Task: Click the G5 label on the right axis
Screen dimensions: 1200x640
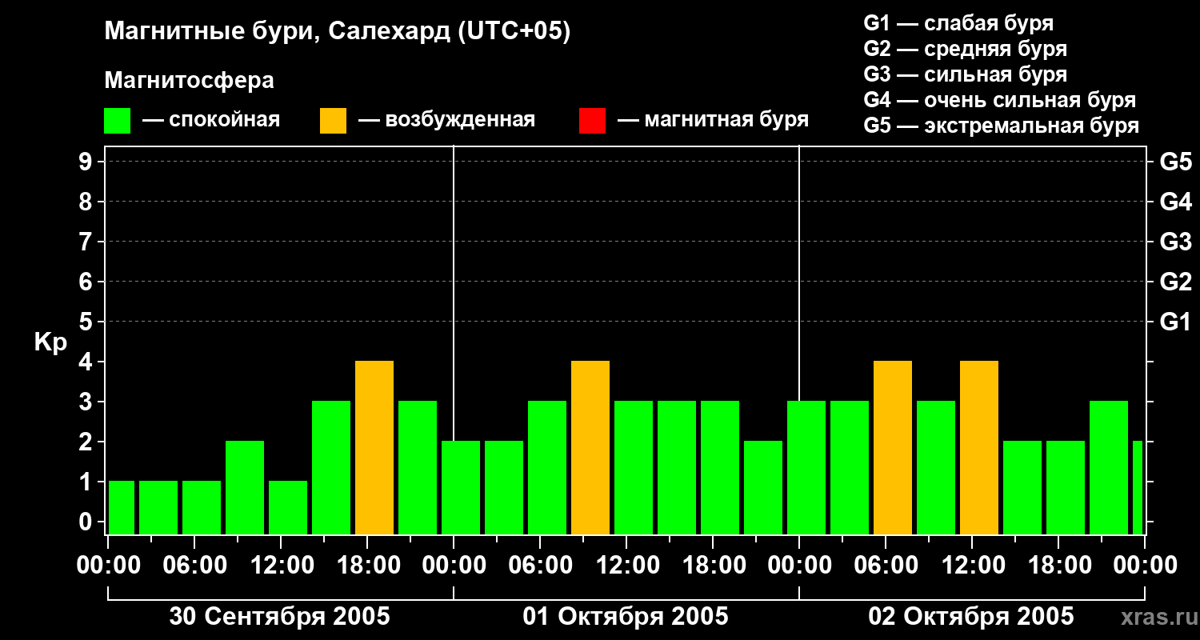Action: [x=1175, y=162]
